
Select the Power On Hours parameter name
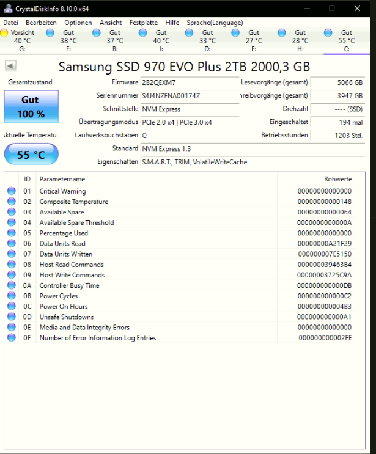[x=64, y=306]
